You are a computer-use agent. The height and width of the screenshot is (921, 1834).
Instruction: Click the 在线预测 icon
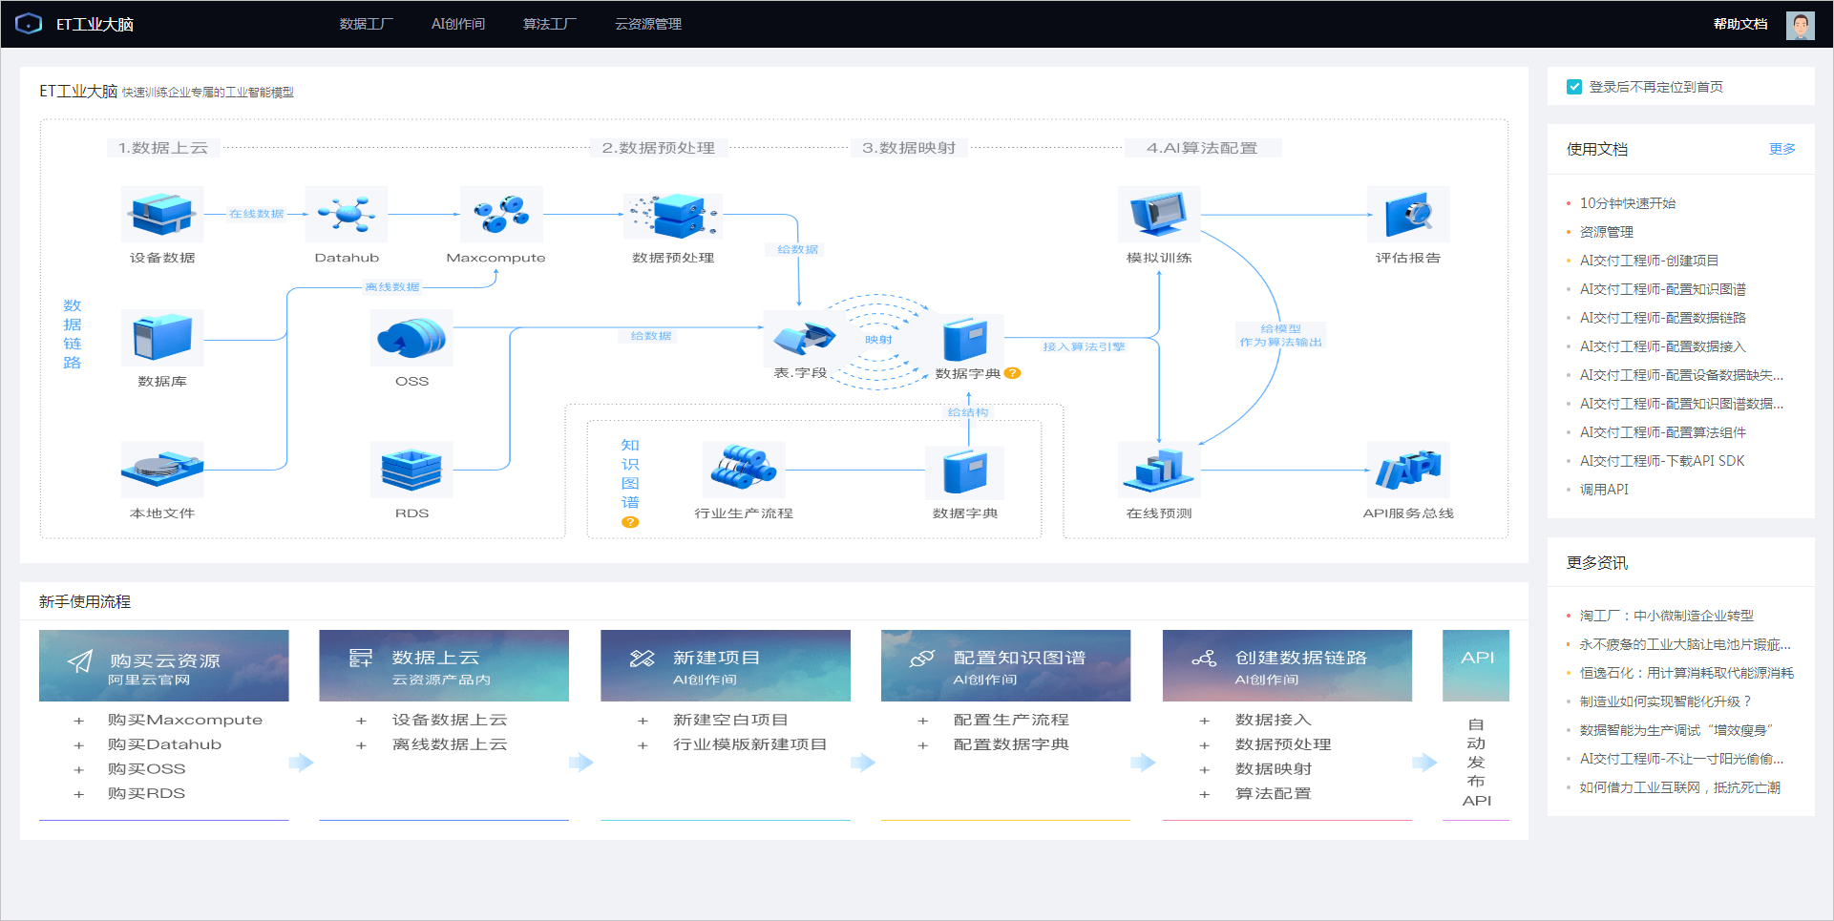point(1159,469)
